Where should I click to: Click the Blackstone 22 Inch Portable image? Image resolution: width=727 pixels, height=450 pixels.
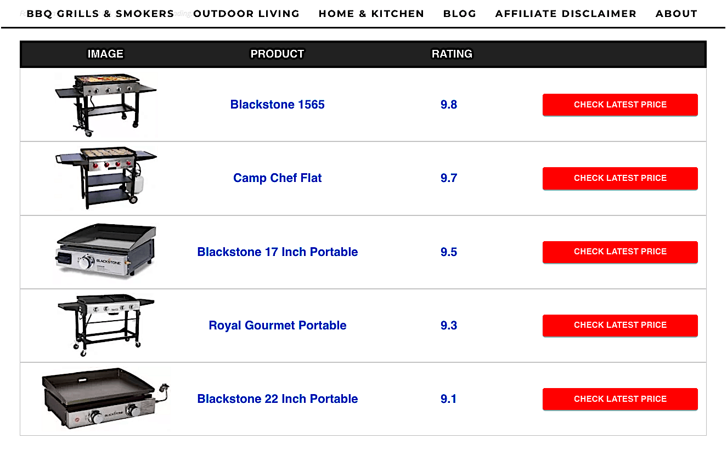coord(106,398)
